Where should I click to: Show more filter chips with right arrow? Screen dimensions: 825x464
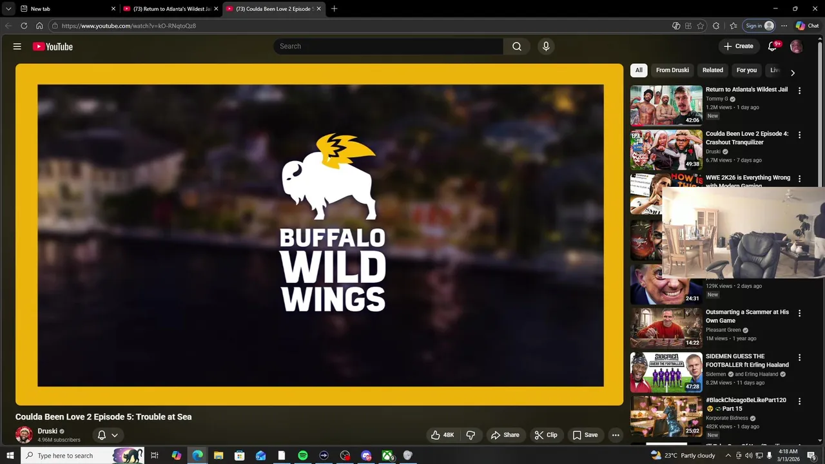coord(793,73)
